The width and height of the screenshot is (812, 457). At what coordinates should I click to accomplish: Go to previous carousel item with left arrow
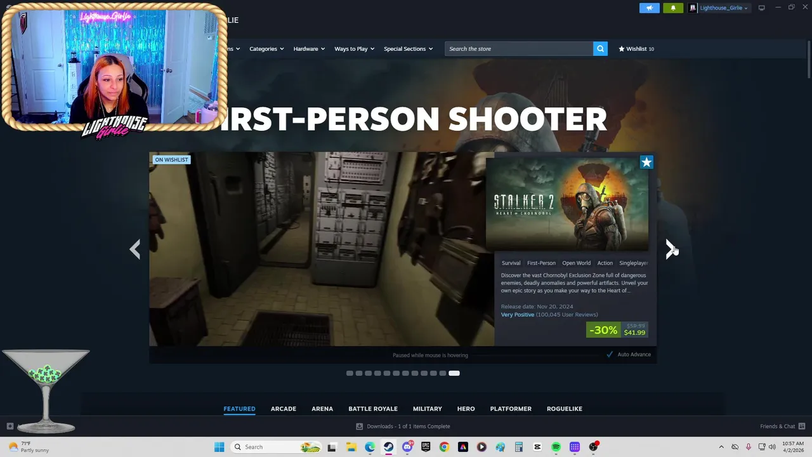click(134, 249)
